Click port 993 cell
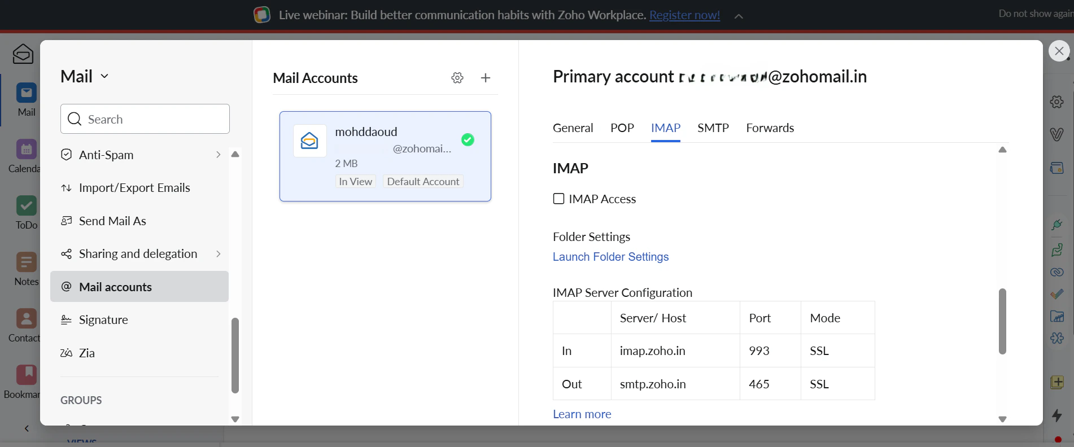Screen dimensions: 1074x447 [770, 351]
